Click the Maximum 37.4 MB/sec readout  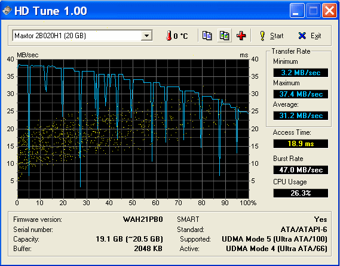pyautogui.click(x=301, y=94)
